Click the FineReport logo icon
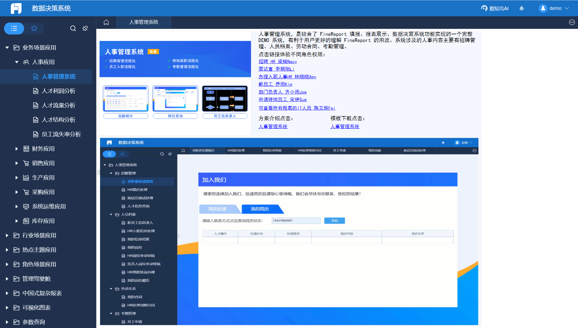 click(16, 8)
